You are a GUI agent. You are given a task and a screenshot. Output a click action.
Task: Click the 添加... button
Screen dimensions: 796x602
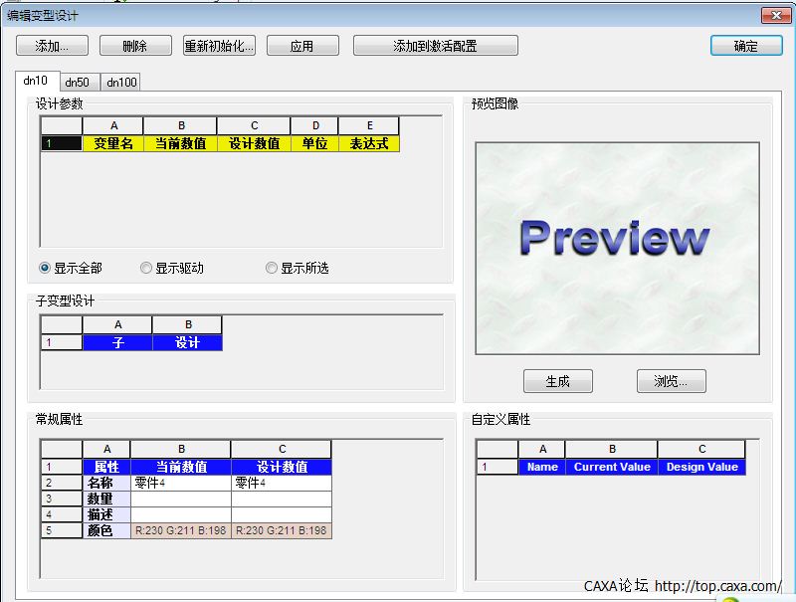52,46
